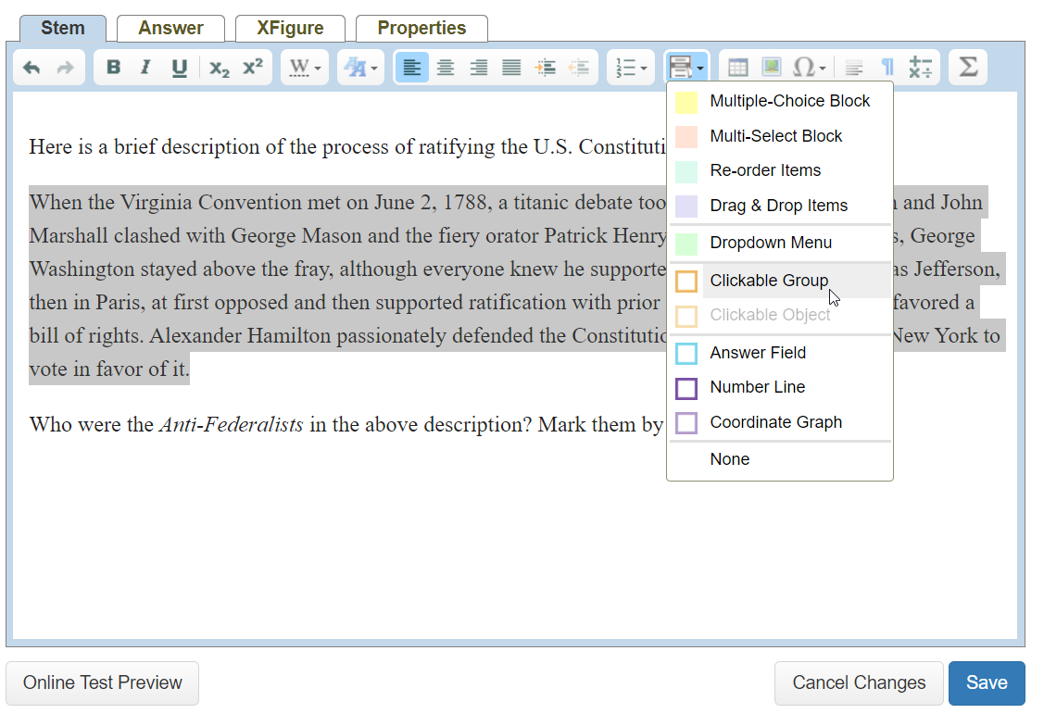Click the blue Answer Field square
1044x726 pixels.
click(686, 354)
